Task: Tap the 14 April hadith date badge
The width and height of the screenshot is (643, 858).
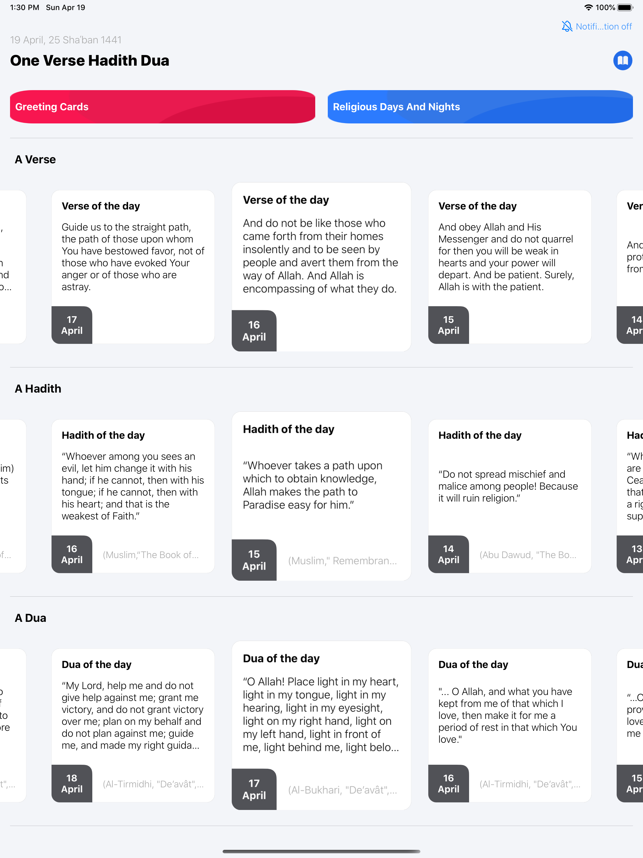Action: pos(448,554)
